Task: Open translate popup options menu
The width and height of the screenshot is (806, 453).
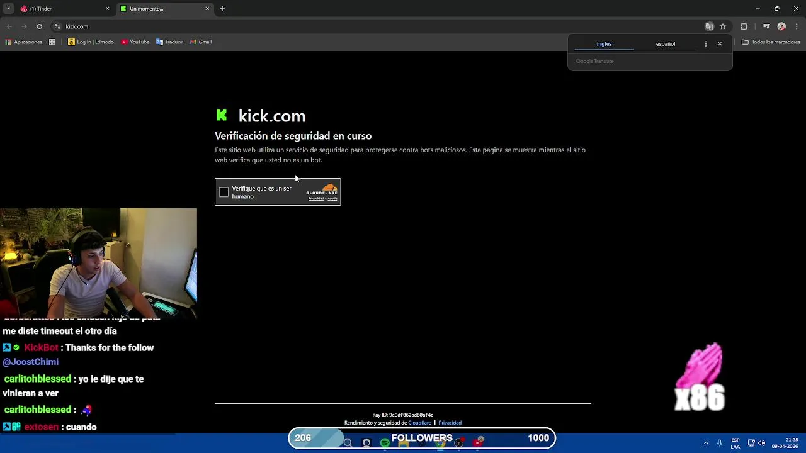Action: [x=705, y=44]
